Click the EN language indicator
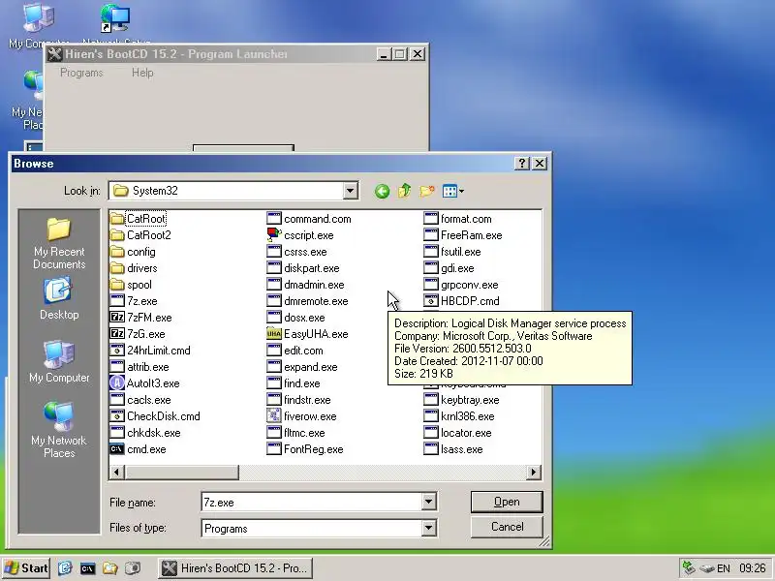The image size is (775, 581). [723, 568]
